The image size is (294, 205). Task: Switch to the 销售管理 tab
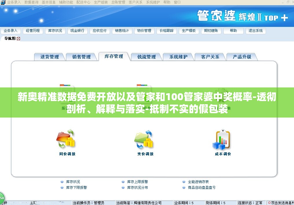[81, 57]
